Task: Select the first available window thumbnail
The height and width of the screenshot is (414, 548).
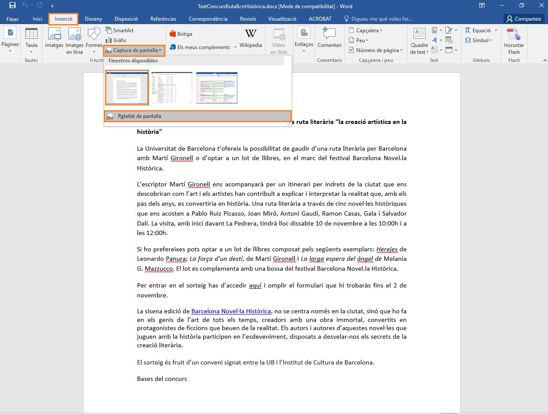Action: click(127, 88)
